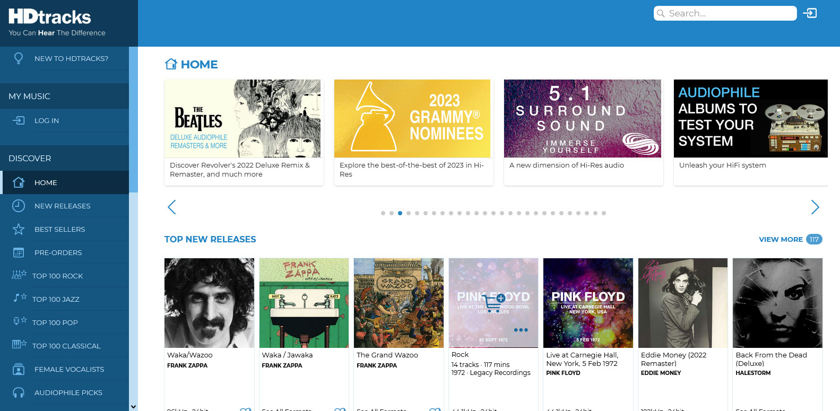Open the 2023 Grammy Nominees banner
This screenshot has width=840, height=411.
pos(413,119)
